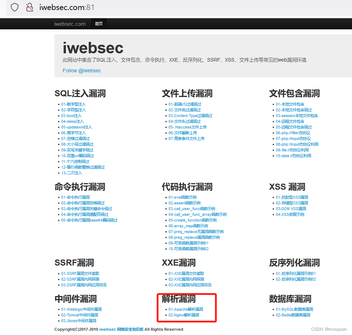This screenshot has width=352, height=335.
Task: Select the 首页 navigation tab
Action: point(99,24)
